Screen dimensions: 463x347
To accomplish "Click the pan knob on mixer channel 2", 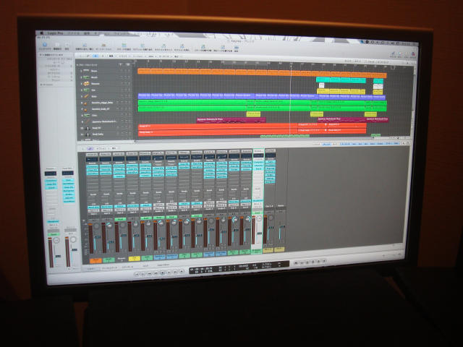I will coord(109,225).
